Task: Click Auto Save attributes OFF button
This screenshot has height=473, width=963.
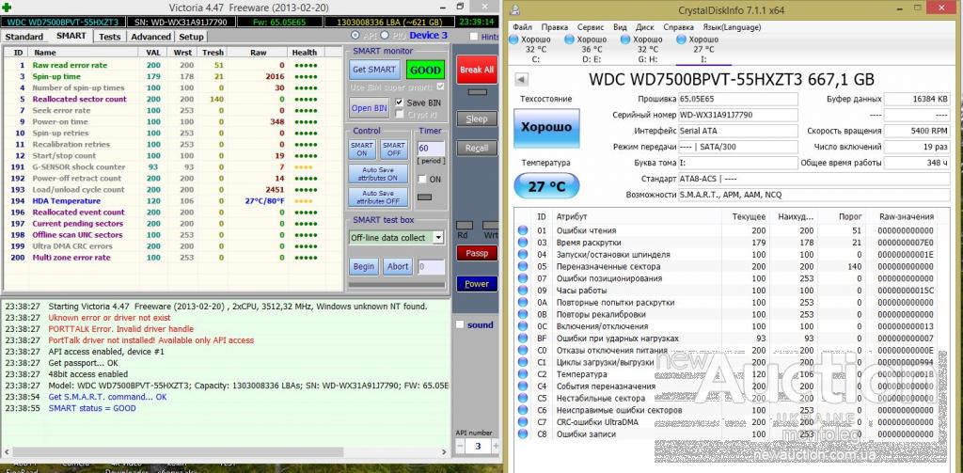Action: tap(378, 197)
